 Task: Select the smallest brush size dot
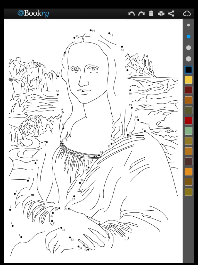coord(188,25)
